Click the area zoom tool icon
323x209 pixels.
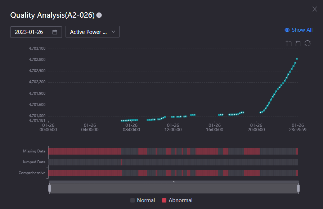coord(289,44)
